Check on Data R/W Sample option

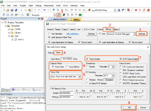87,83
